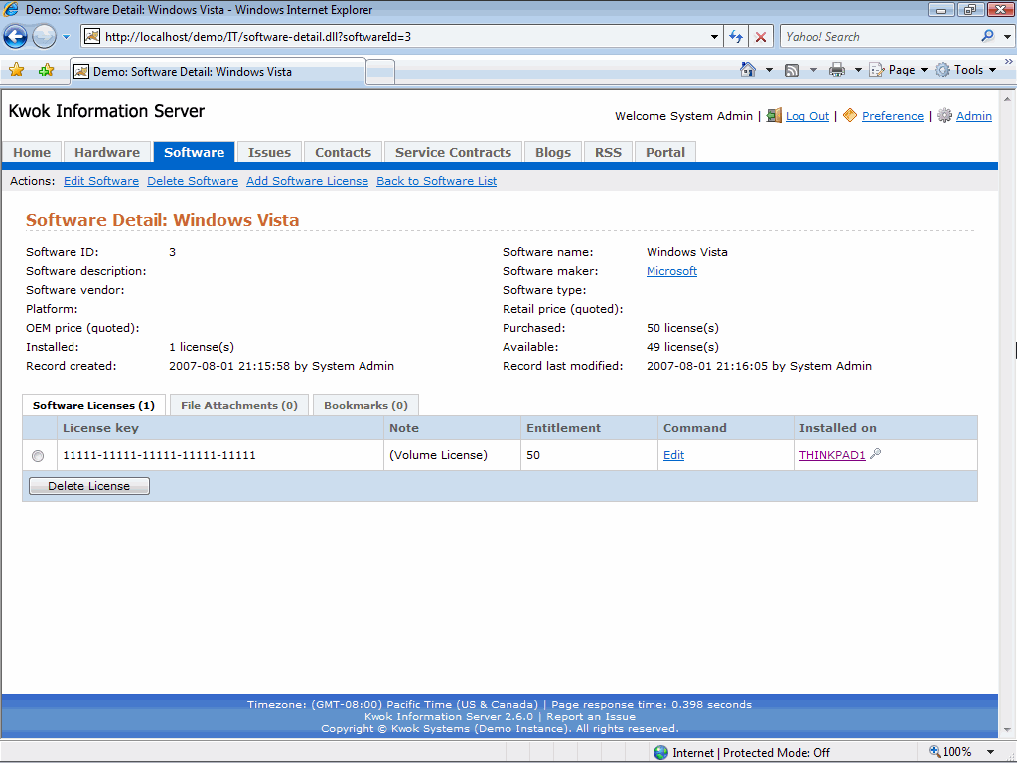1017x763 pixels.
Task: Open the Microsoft software maker link
Action: tap(672, 271)
